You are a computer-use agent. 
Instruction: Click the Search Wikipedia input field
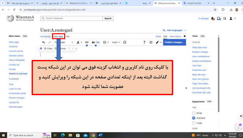(x=72, y=18)
